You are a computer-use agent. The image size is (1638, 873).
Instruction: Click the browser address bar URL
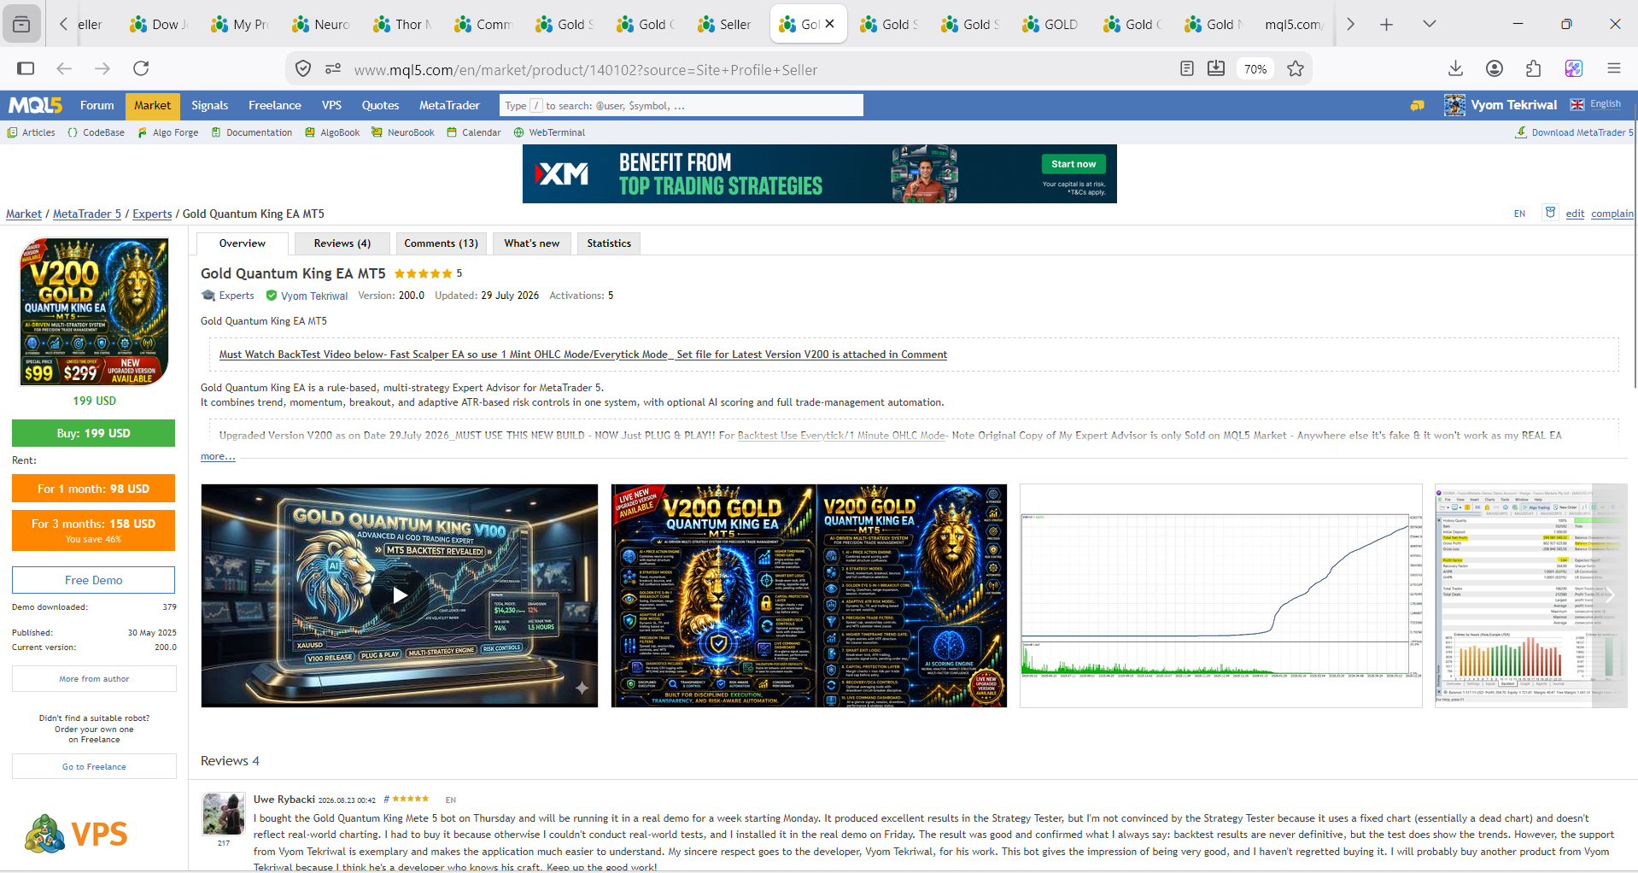click(x=586, y=70)
